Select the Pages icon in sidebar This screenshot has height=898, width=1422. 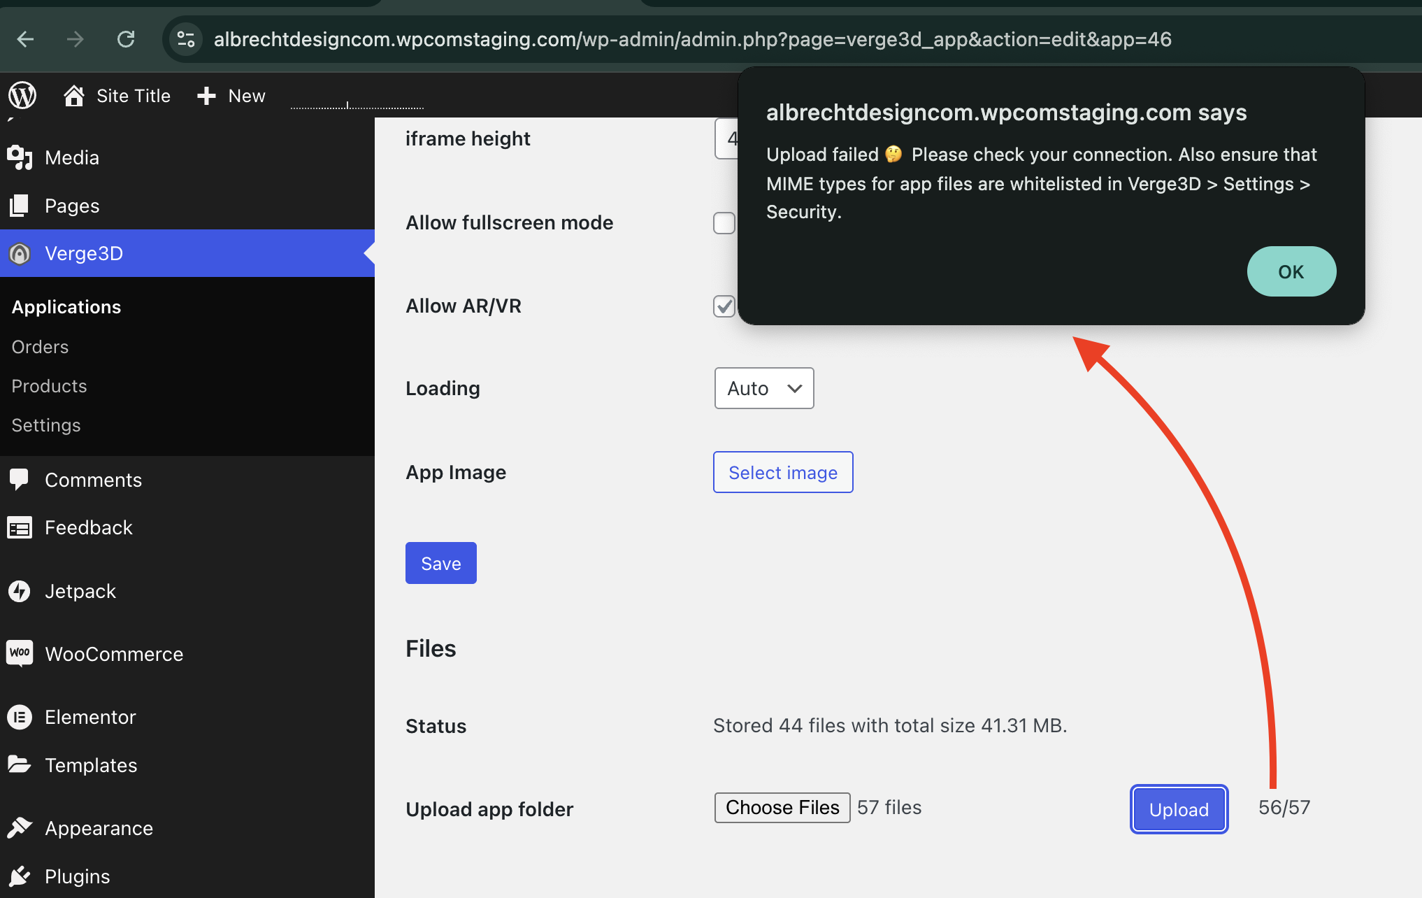click(x=20, y=205)
